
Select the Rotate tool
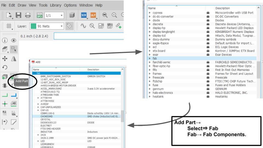tap(5, 67)
